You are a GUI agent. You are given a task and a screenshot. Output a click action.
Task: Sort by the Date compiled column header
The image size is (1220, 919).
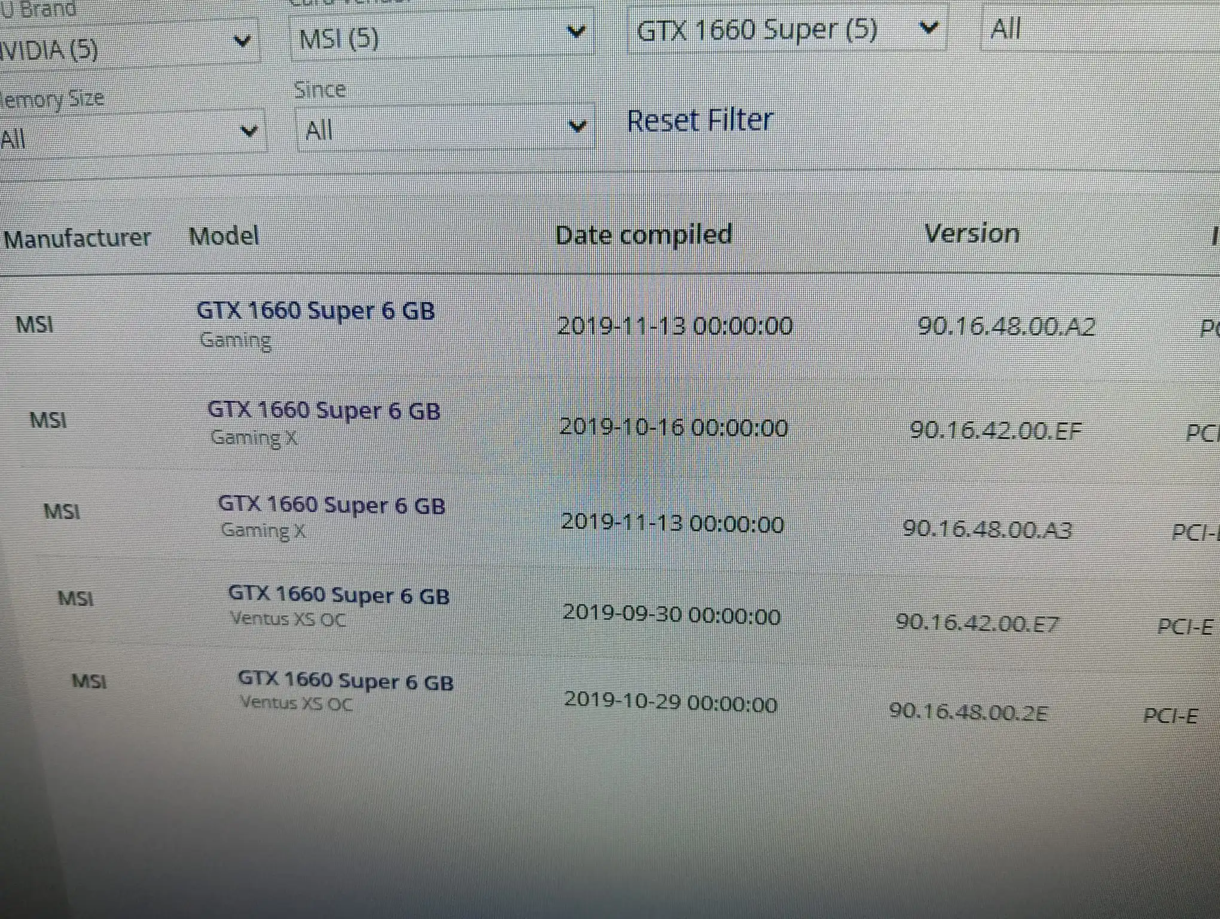(x=643, y=235)
